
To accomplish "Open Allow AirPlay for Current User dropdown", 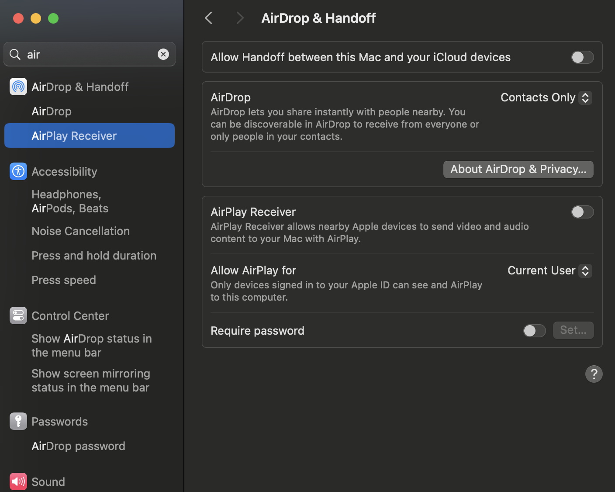I will 549,270.
